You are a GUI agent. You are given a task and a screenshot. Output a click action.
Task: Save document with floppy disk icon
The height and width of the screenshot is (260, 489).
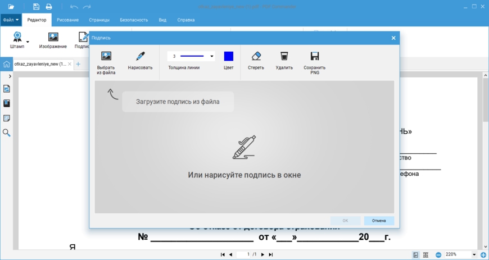tap(36, 7)
